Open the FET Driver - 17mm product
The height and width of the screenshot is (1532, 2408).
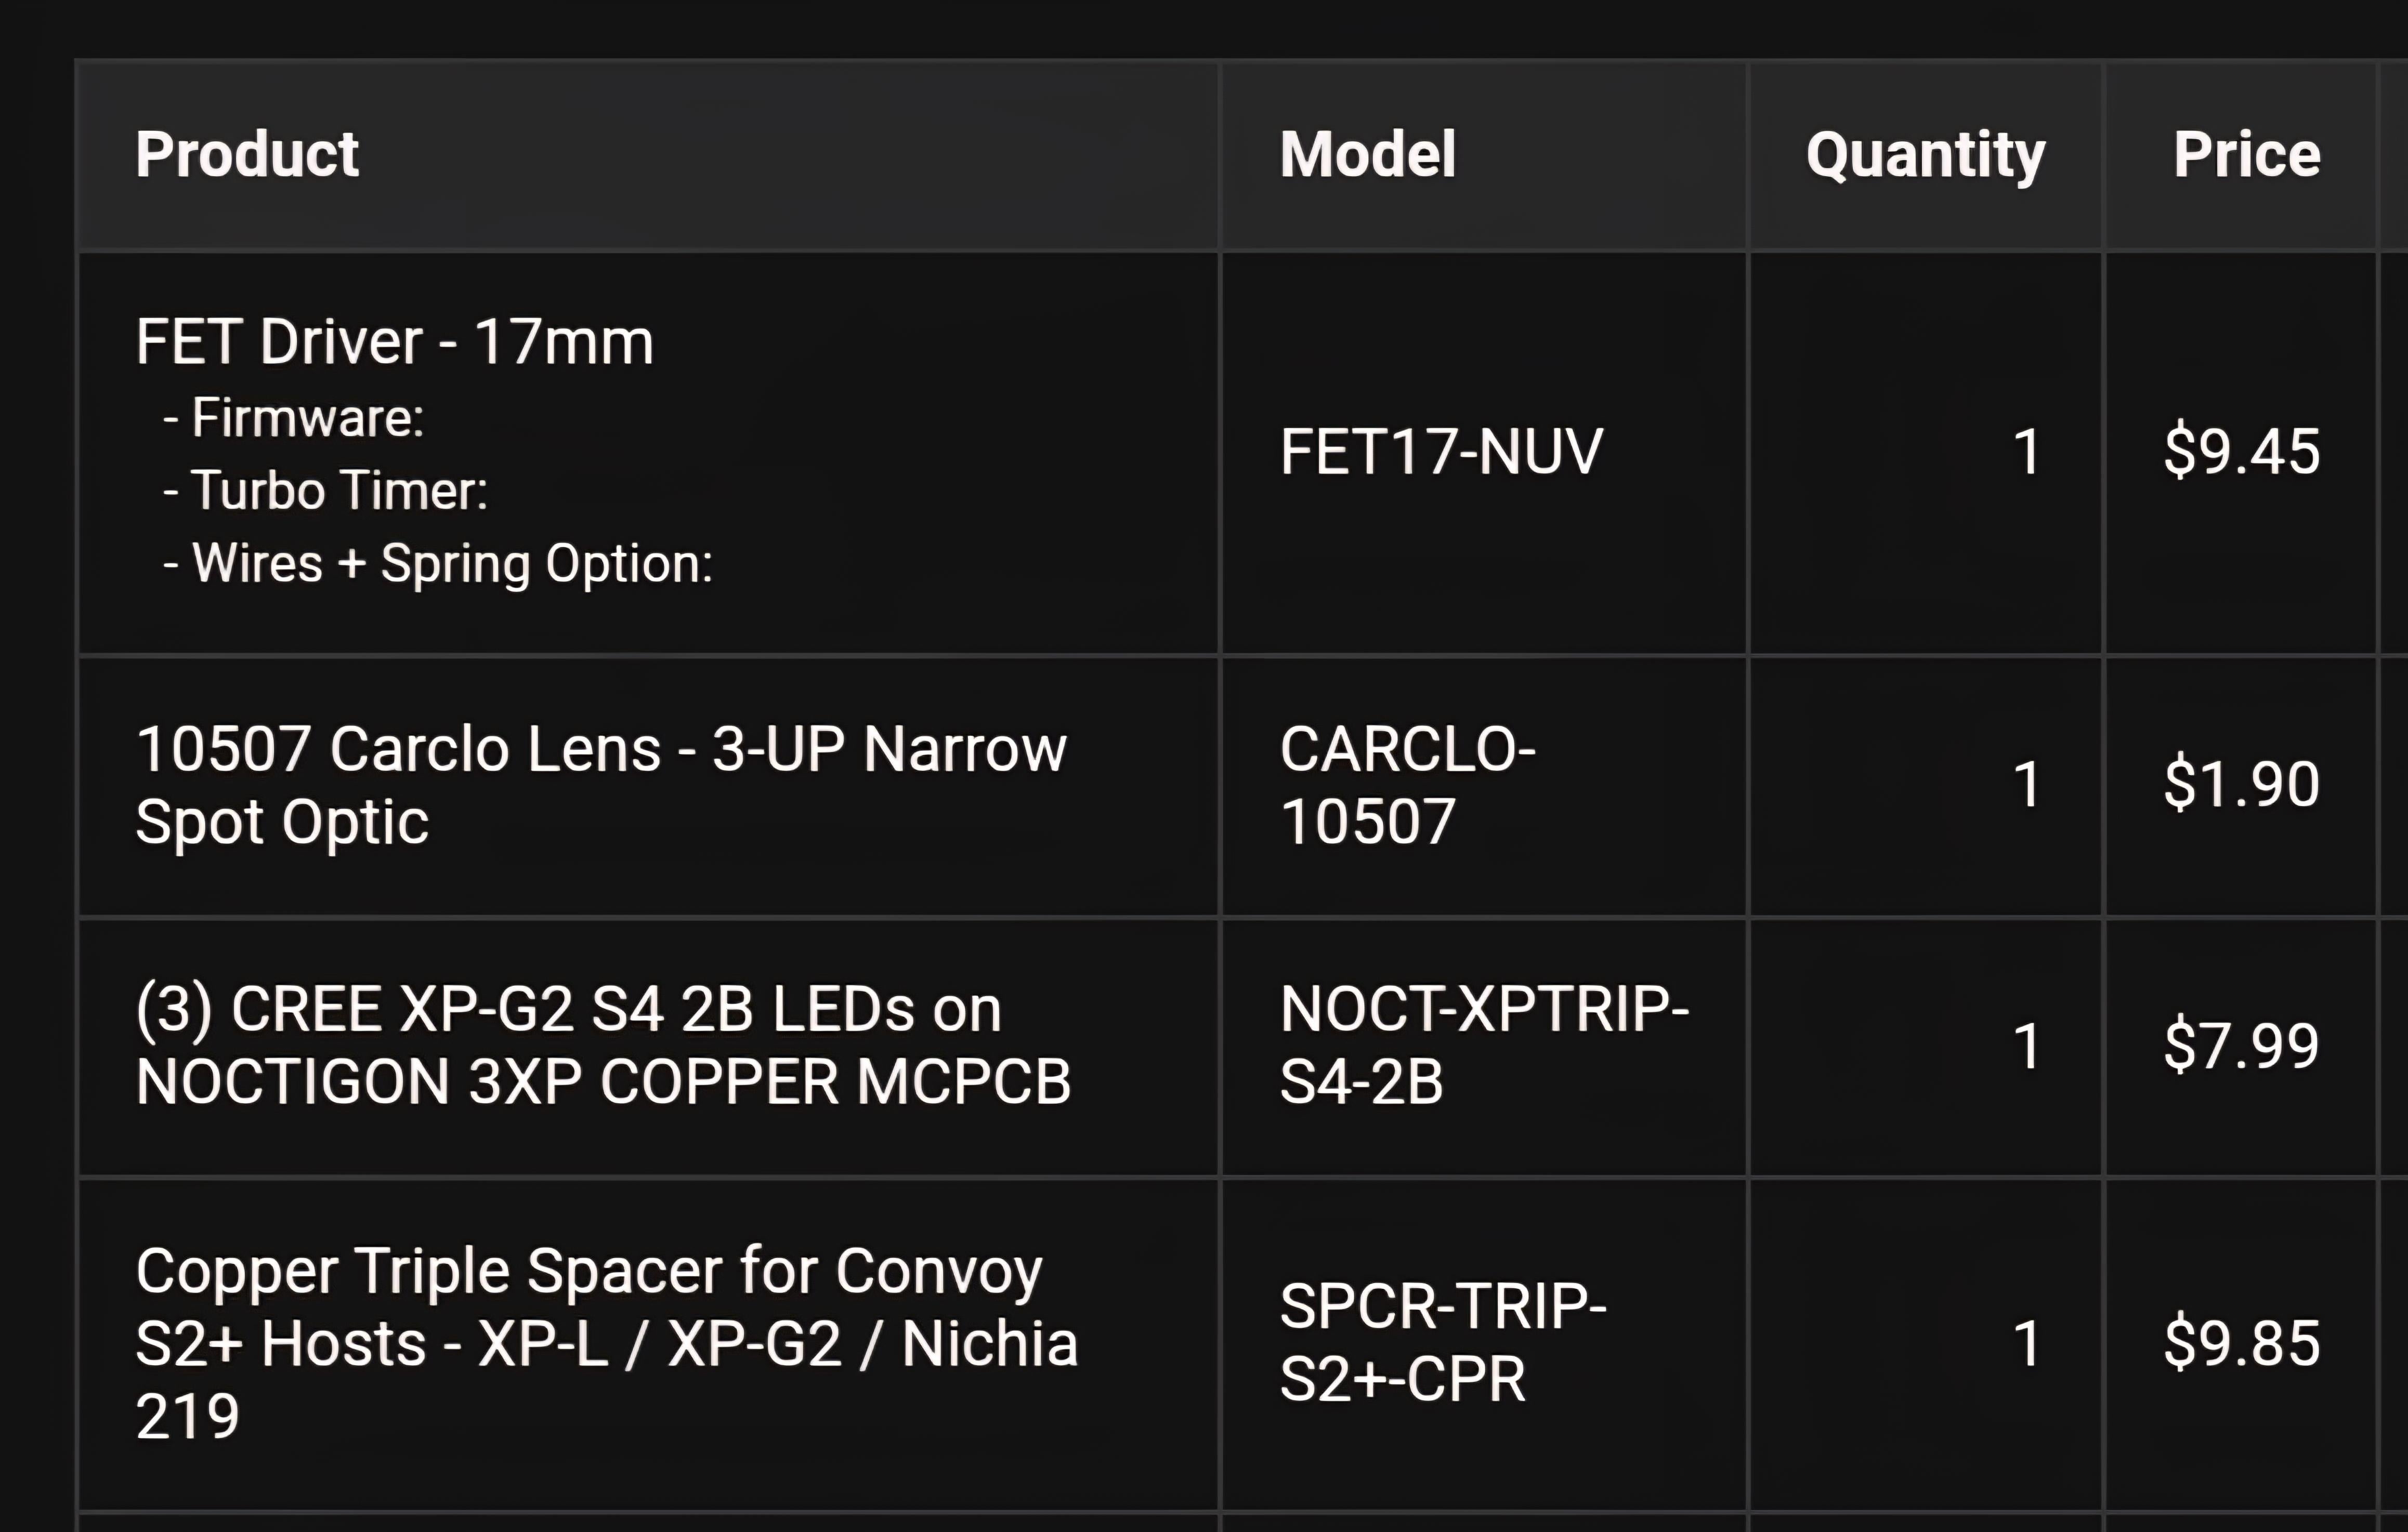click(x=394, y=342)
